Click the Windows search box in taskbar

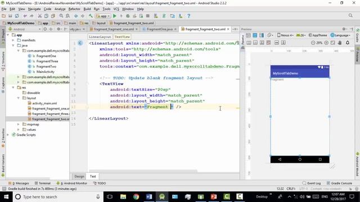click(57, 197)
